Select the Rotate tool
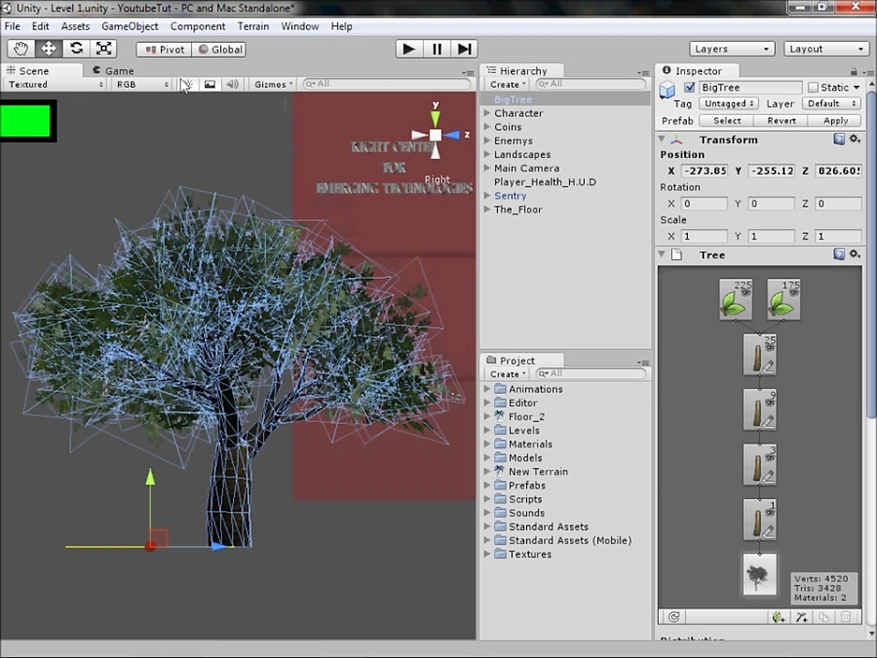The height and width of the screenshot is (658, 877). point(76,48)
